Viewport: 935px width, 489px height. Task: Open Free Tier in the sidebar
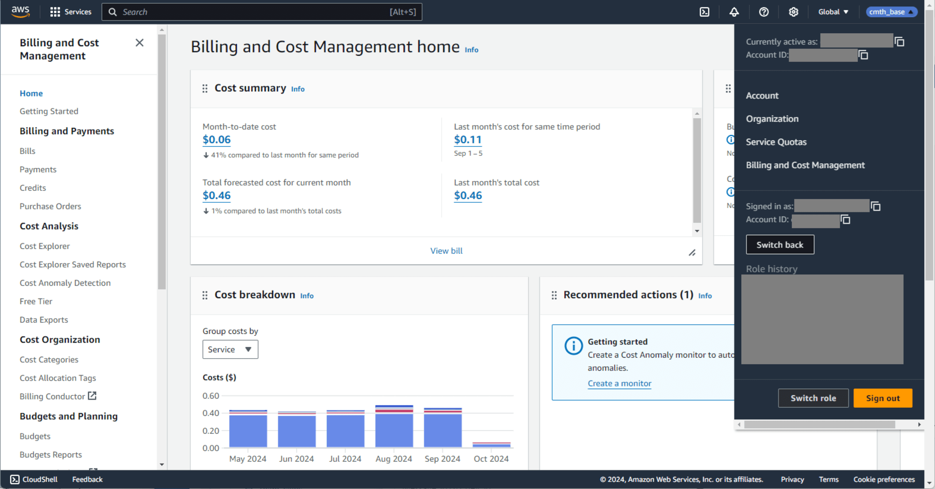(36, 301)
